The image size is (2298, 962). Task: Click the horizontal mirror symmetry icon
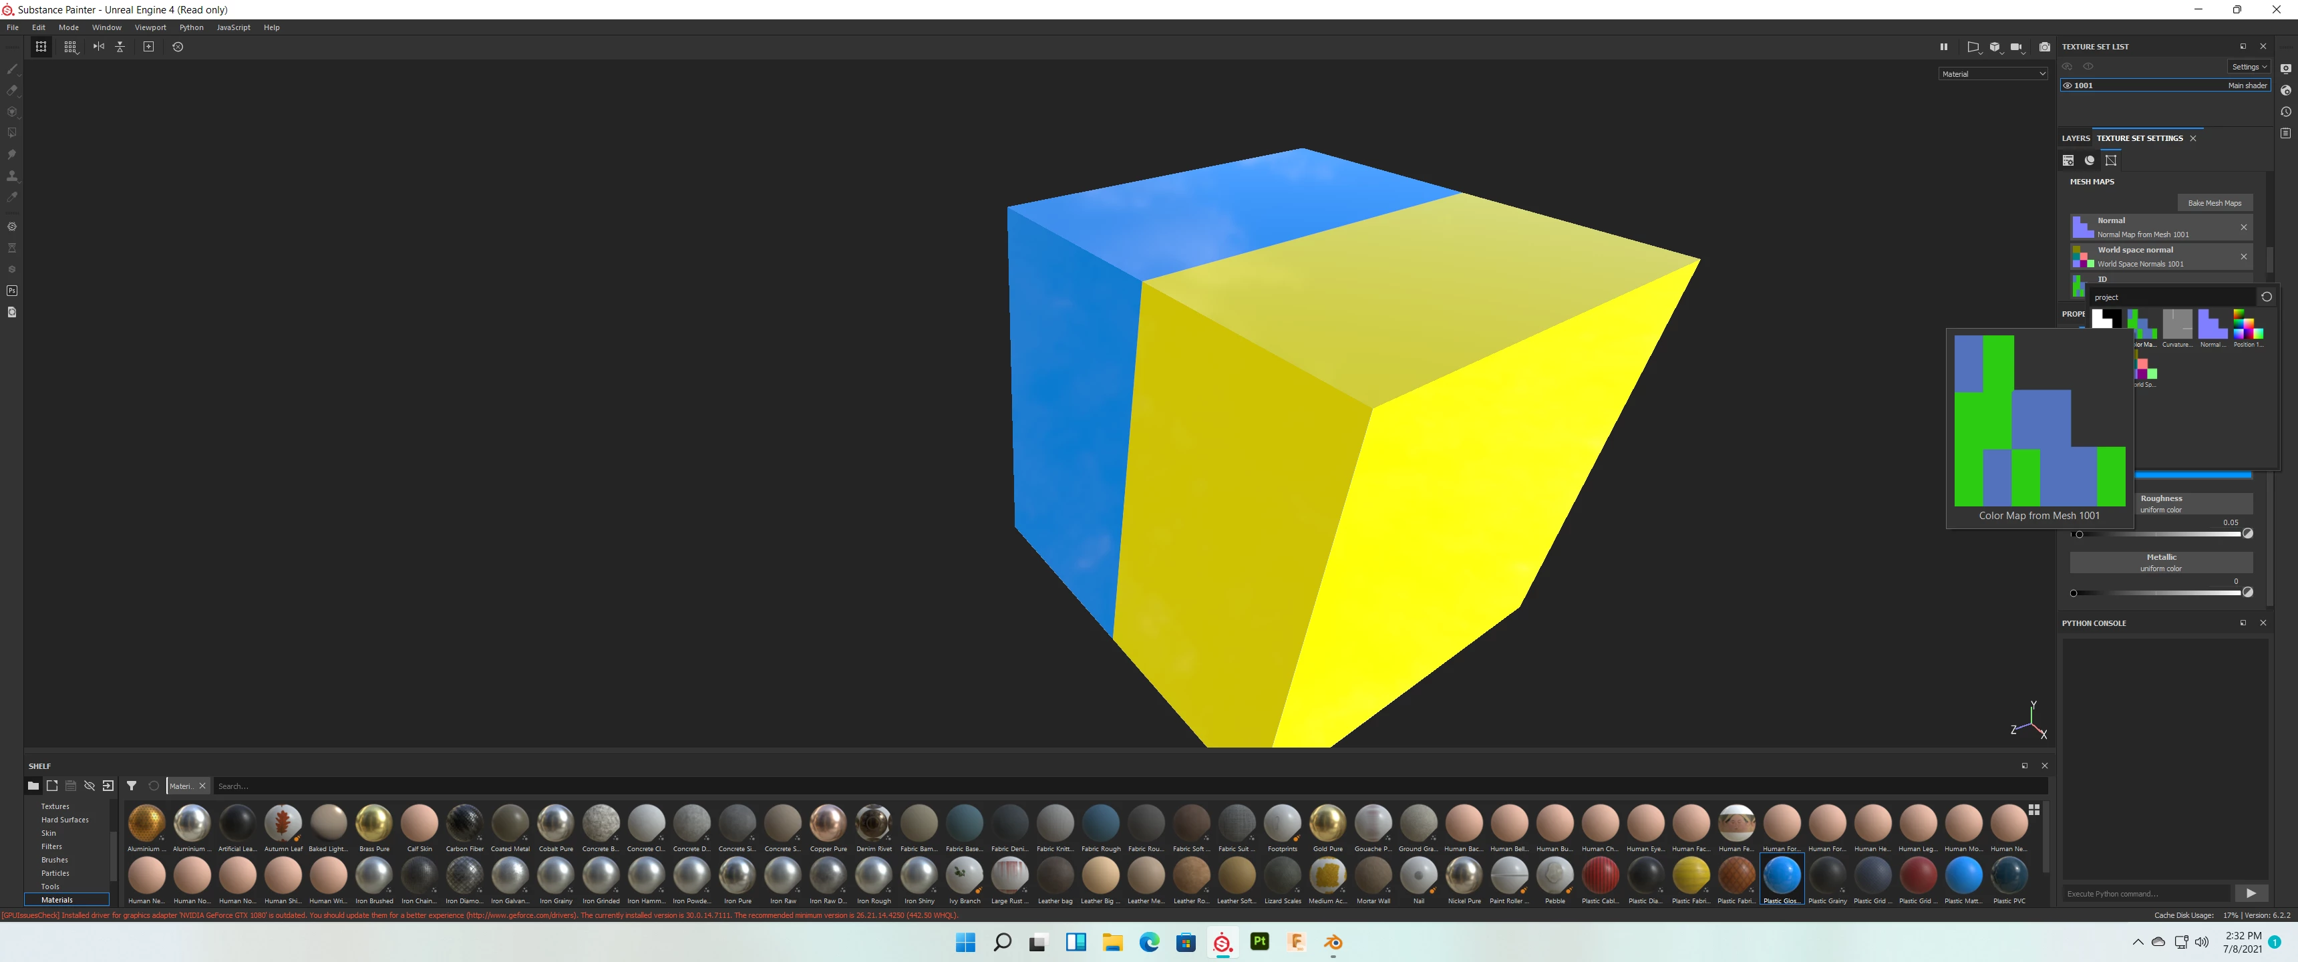coord(98,47)
